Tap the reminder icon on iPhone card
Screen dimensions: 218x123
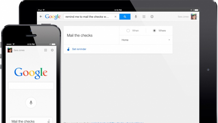click(49, 121)
